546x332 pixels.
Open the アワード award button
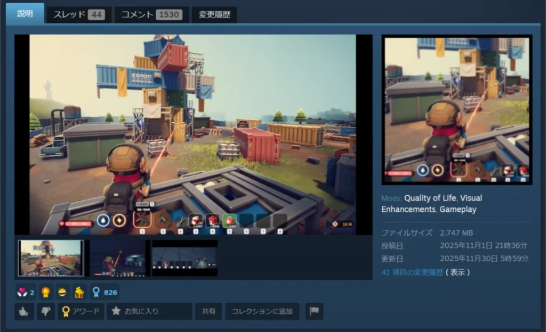click(81, 312)
